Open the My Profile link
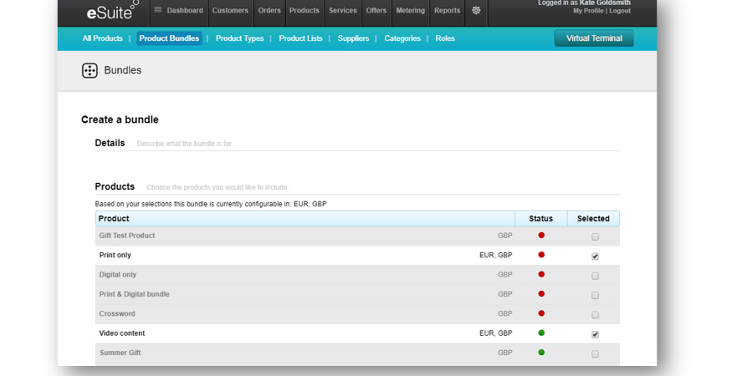The image size is (732, 376). click(589, 11)
